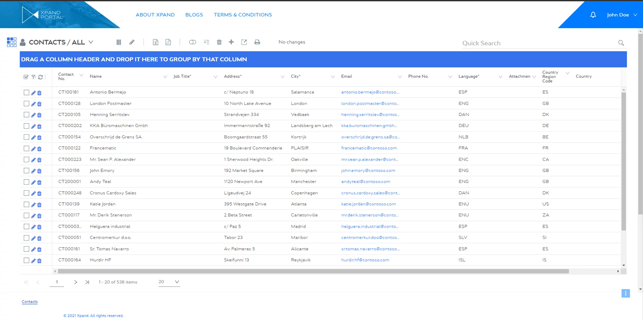
Task: Toggle the switch icon in toolbar
Action: 192,42
